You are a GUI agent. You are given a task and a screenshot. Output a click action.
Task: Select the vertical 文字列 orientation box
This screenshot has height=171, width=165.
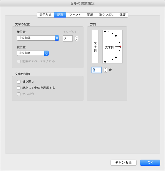pyautogui.click(x=95, y=46)
